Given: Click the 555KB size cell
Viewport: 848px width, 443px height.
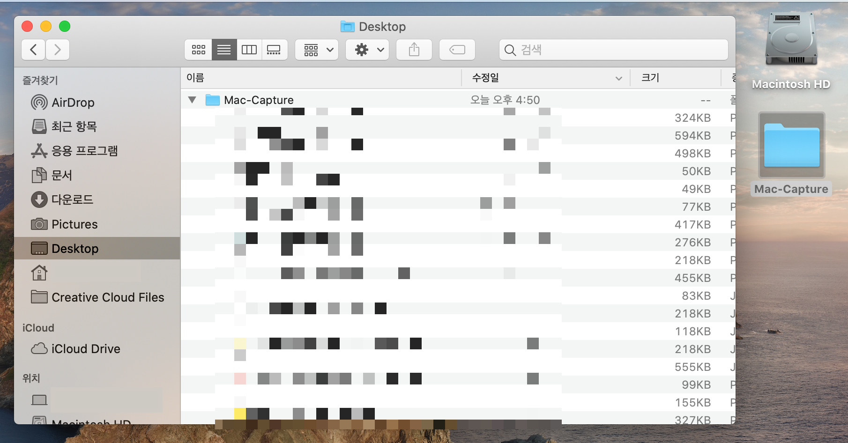Looking at the screenshot, I should click(x=692, y=367).
